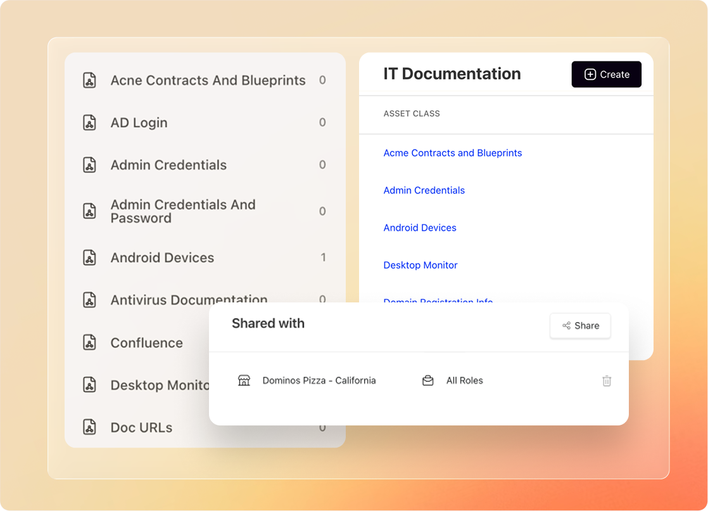Select Admin Credentials And Password in list
The width and height of the screenshot is (708, 511).
click(x=183, y=211)
